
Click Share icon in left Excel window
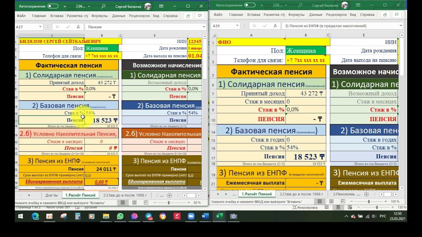188,15
